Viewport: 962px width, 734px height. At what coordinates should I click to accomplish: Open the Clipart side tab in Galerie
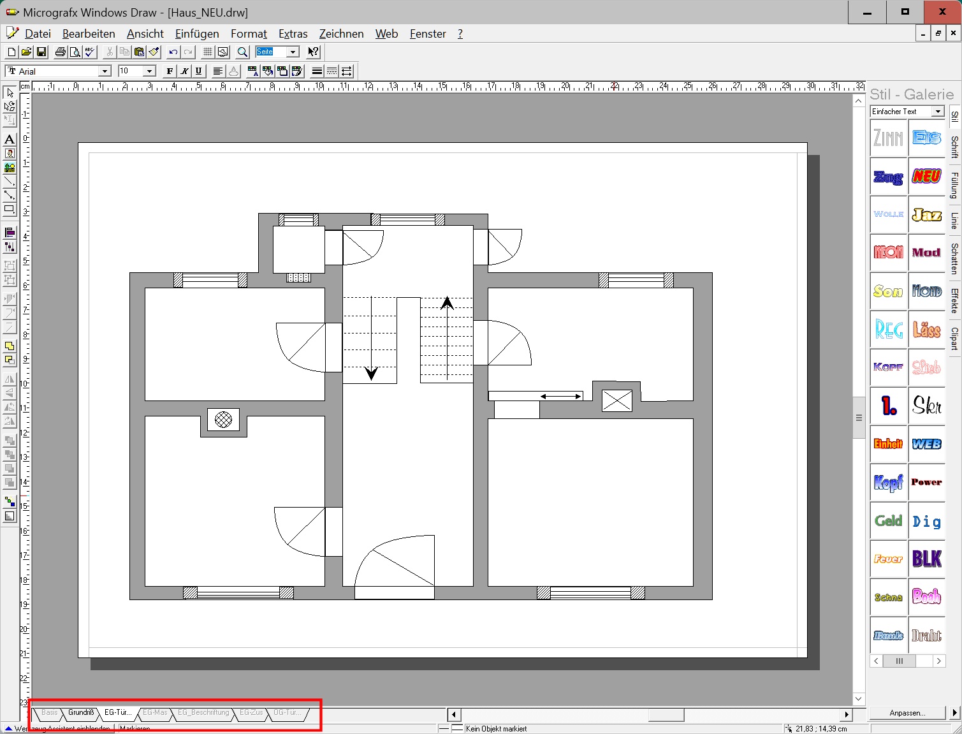[x=954, y=339]
